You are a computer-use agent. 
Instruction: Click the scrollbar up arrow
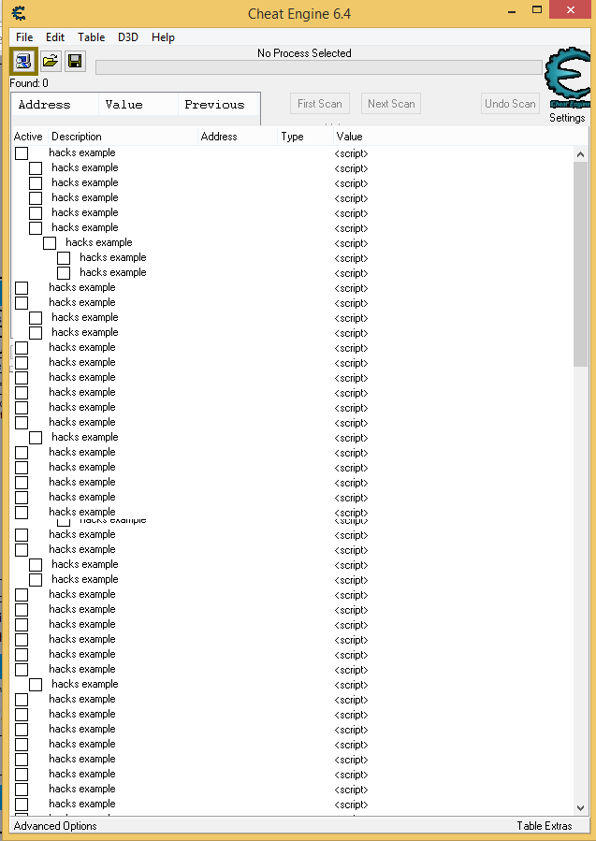click(x=580, y=154)
